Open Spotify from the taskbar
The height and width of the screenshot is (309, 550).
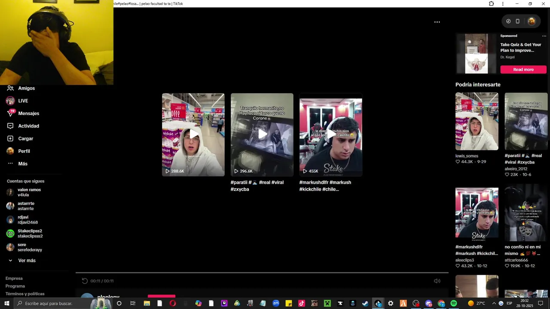click(454, 303)
